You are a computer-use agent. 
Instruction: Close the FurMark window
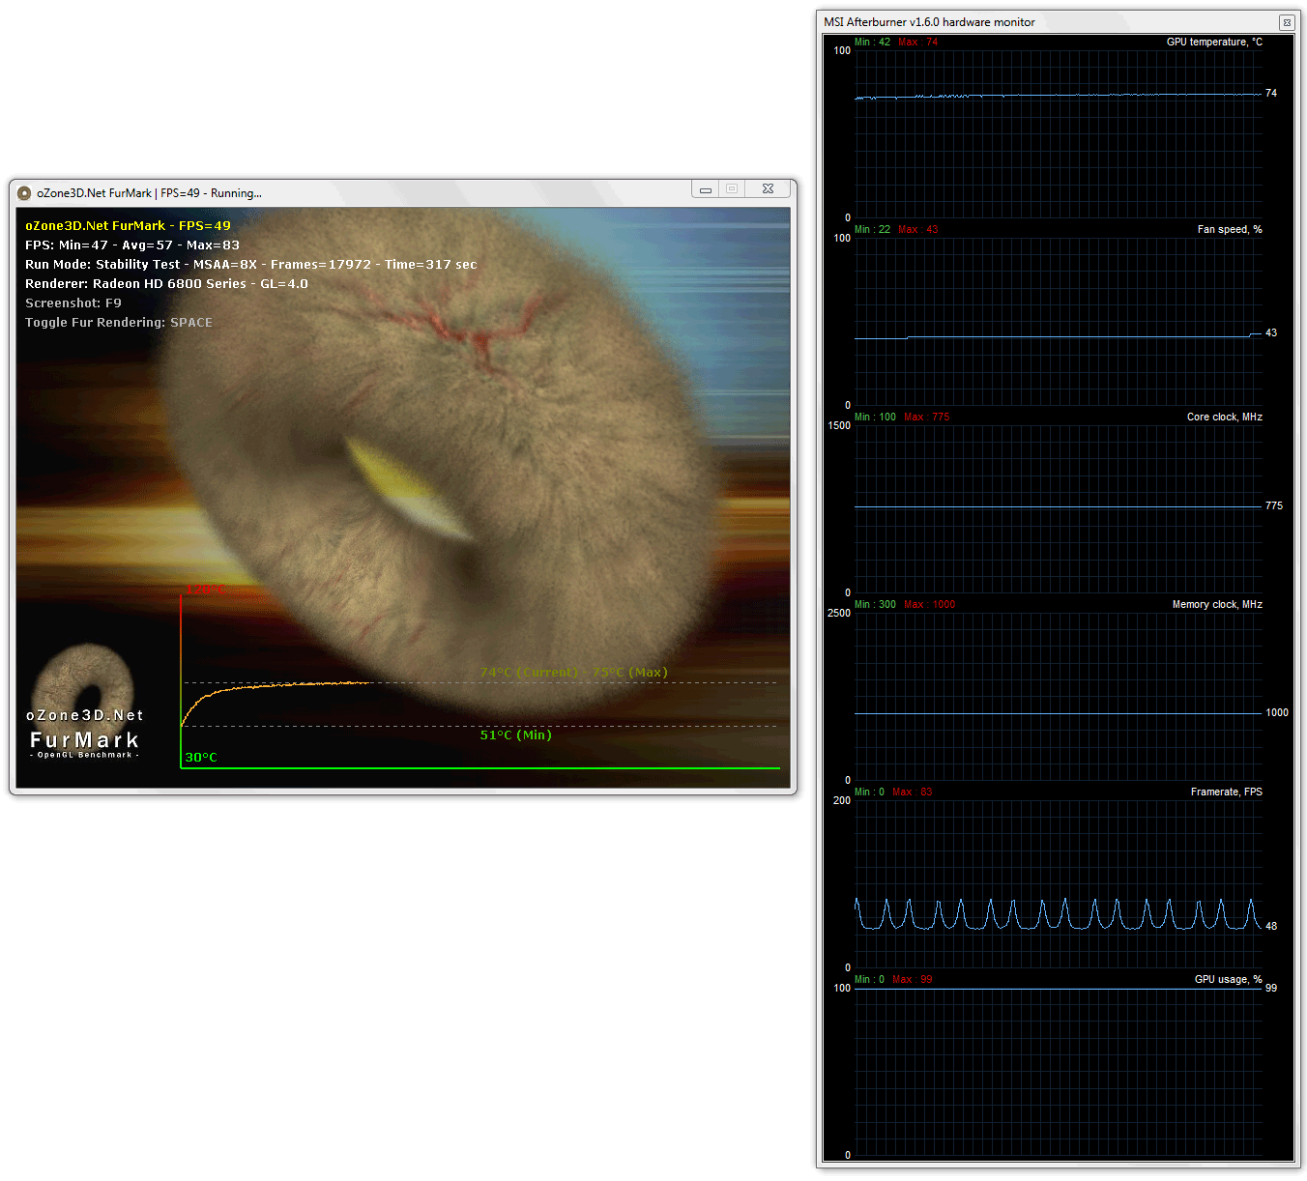pyautogui.click(x=768, y=189)
